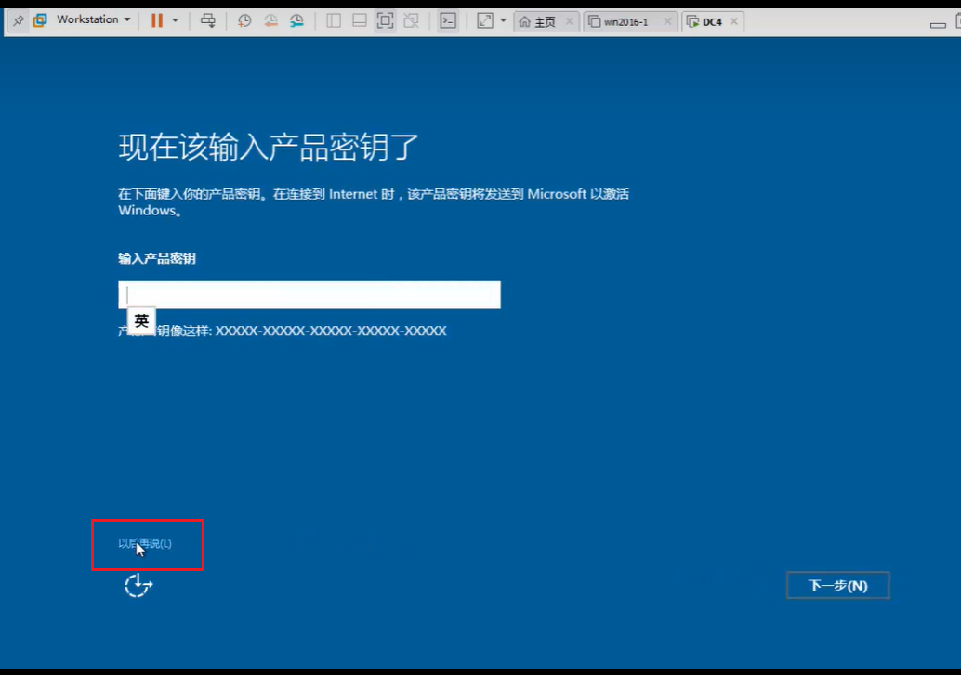This screenshot has height=675, width=961.
Task: Click the stretch guest display icon
Action: pyautogui.click(x=485, y=20)
